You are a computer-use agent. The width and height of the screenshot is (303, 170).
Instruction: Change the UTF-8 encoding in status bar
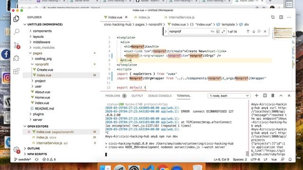pos(255,160)
